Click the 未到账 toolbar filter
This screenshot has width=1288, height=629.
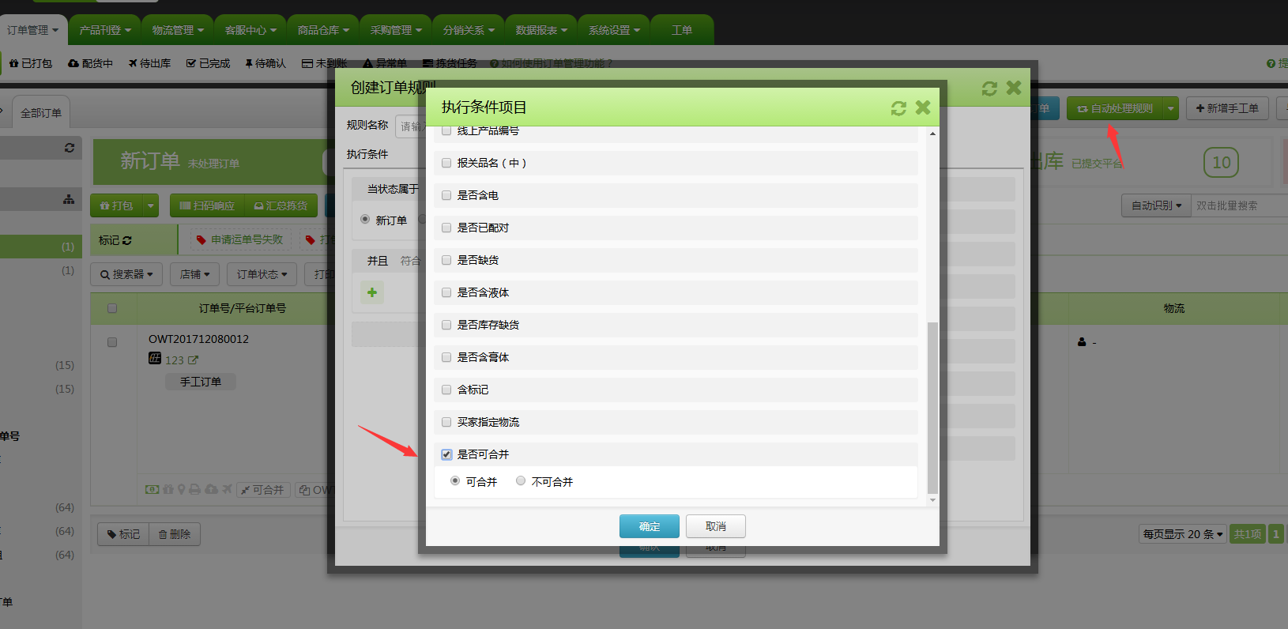[x=324, y=63]
